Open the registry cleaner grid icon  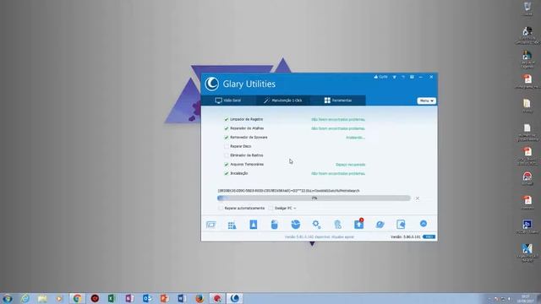tap(232, 225)
